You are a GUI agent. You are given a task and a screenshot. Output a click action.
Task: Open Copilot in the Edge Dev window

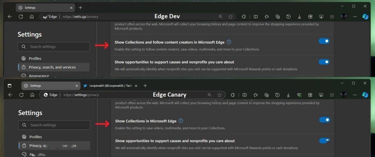click(365, 17)
